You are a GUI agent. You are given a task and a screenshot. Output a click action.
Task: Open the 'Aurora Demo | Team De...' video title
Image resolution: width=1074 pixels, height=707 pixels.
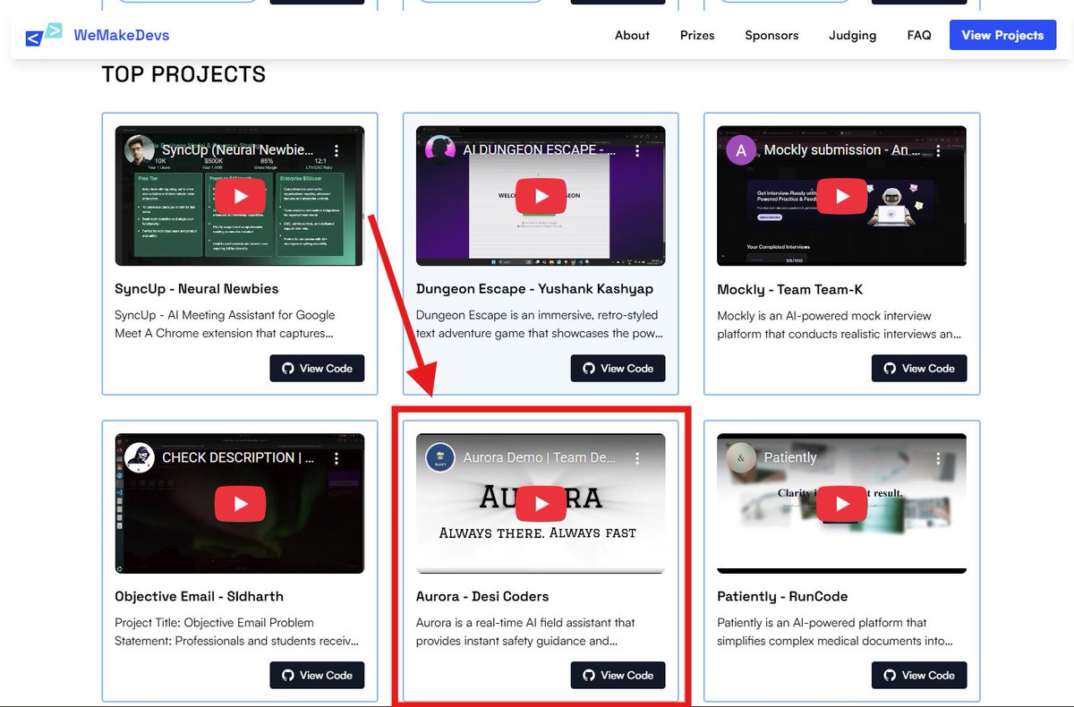click(x=540, y=457)
